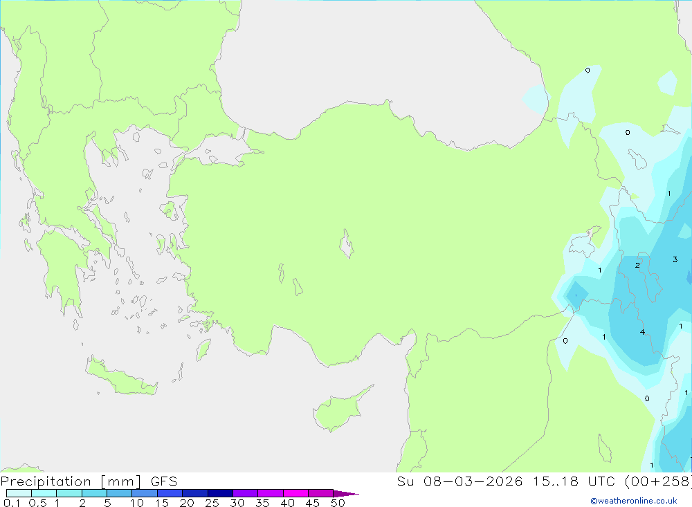
Task: Click the 'Su 08-03-2026' date text
Action: click(459, 481)
